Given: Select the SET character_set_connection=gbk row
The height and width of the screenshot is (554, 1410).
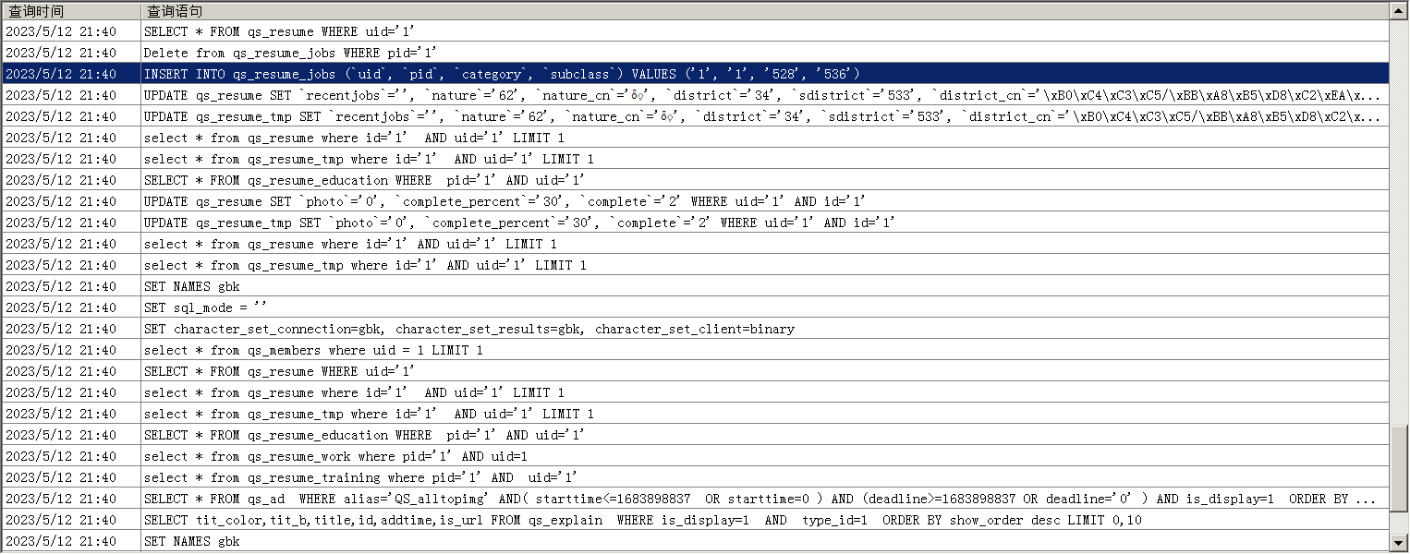Looking at the screenshot, I should pyautogui.click(x=468, y=329).
